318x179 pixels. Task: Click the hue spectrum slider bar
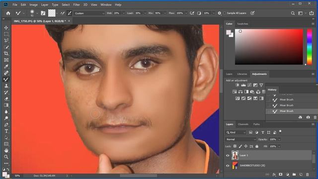pos(310,47)
